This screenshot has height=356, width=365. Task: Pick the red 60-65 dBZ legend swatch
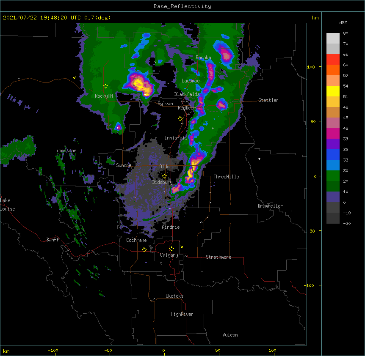pos(333,60)
